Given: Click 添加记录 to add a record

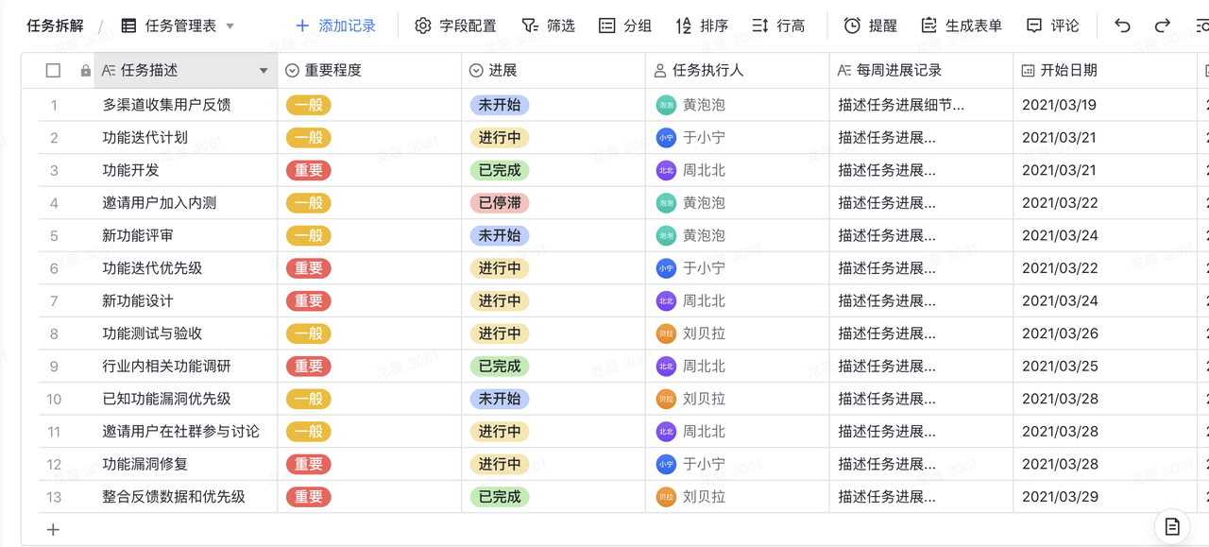Looking at the screenshot, I should tap(335, 26).
